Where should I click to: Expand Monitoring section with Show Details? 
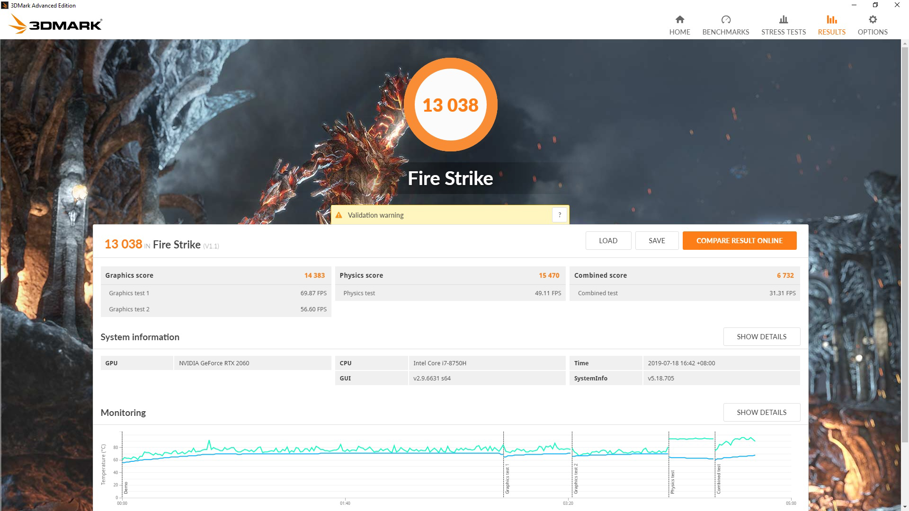click(761, 412)
